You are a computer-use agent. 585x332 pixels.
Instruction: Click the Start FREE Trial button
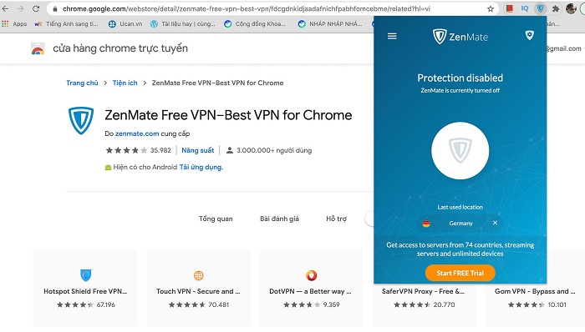click(x=460, y=273)
